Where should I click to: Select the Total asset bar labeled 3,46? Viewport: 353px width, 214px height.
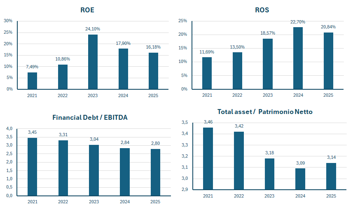click(x=208, y=158)
